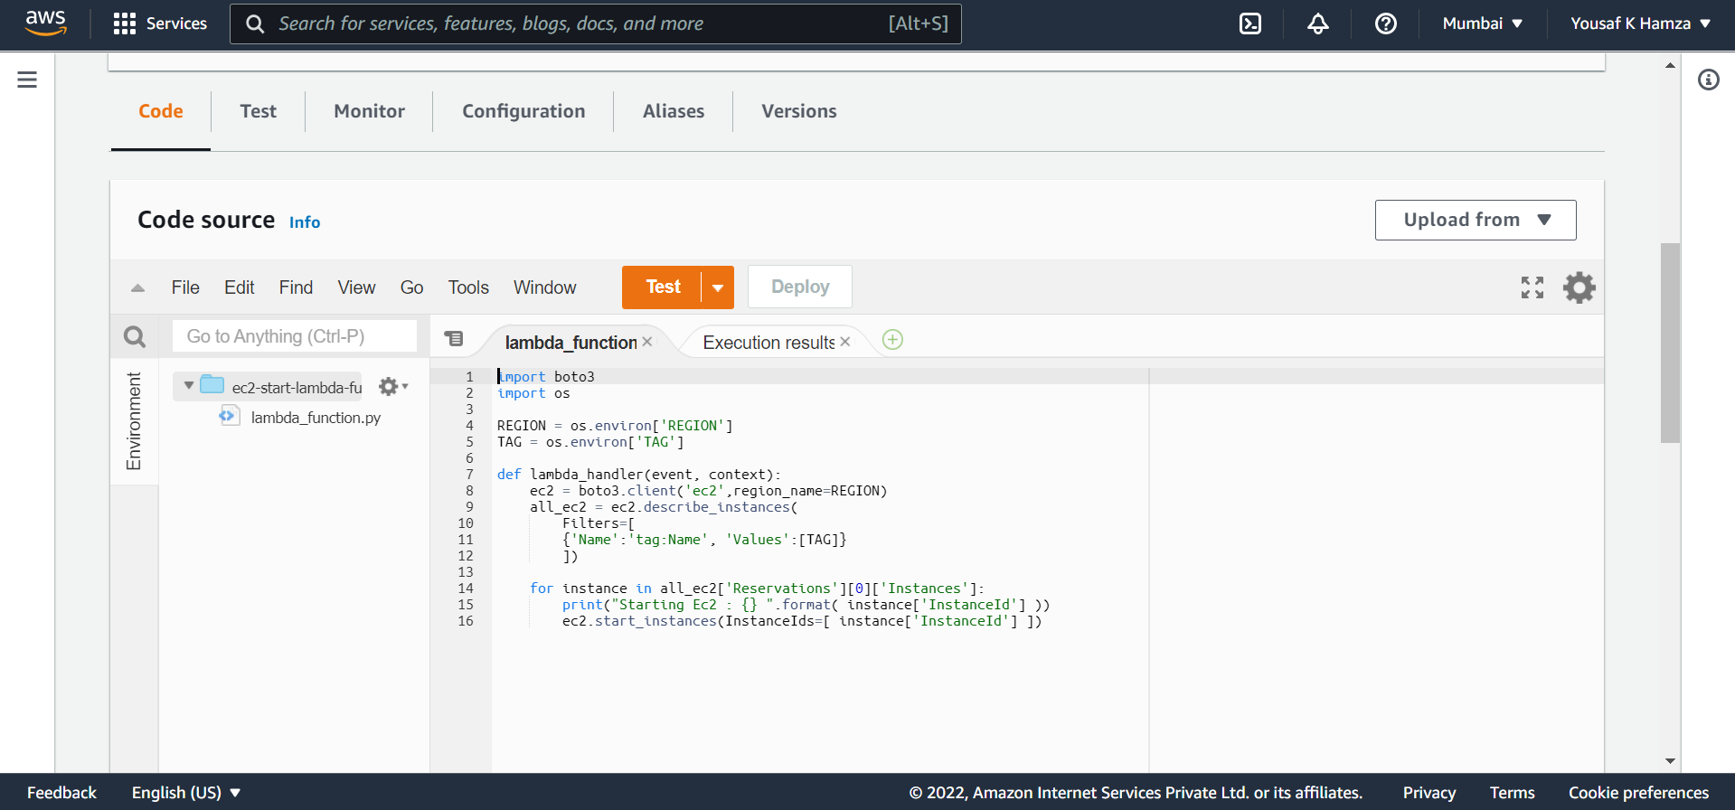Image resolution: width=1735 pixels, height=810 pixels.
Task: Open the Terms link
Action: click(x=1512, y=793)
